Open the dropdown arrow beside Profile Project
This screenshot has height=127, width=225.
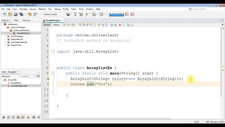105,14
